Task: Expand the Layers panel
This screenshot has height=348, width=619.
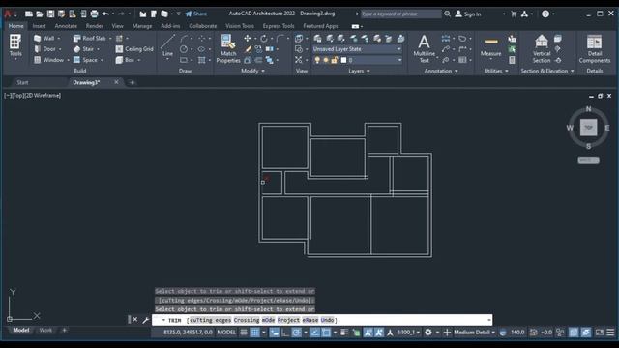Action: tap(359, 71)
